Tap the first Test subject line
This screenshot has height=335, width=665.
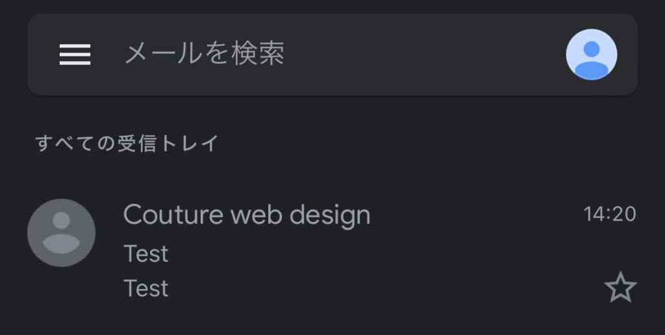click(146, 254)
